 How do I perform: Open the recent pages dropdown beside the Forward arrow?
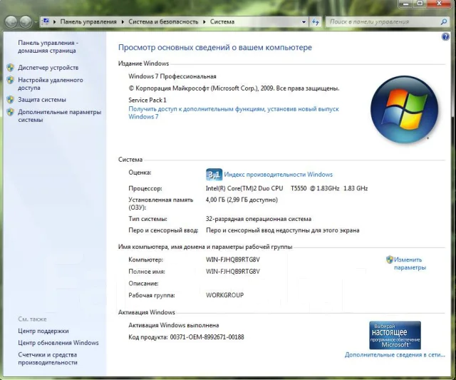pyautogui.click(x=36, y=22)
